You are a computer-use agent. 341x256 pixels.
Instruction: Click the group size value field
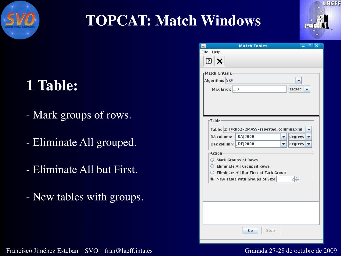[x=285, y=179]
